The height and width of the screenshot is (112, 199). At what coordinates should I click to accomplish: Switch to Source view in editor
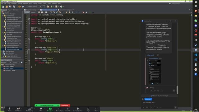click(x=27, y=12)
